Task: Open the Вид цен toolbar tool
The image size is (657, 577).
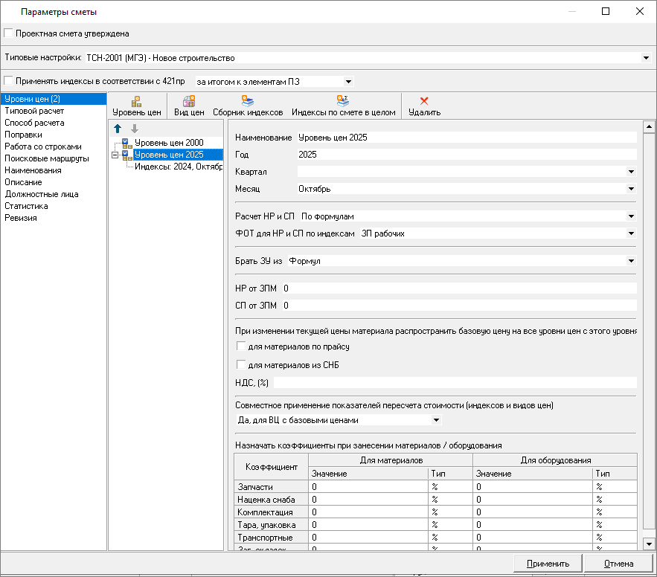Action: pyautogui.click(x=189, y=106)
